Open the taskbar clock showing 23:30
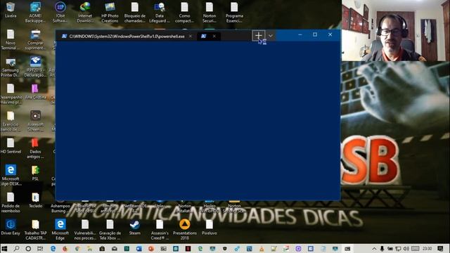This screenshot has width=450, height=253. 427,248
